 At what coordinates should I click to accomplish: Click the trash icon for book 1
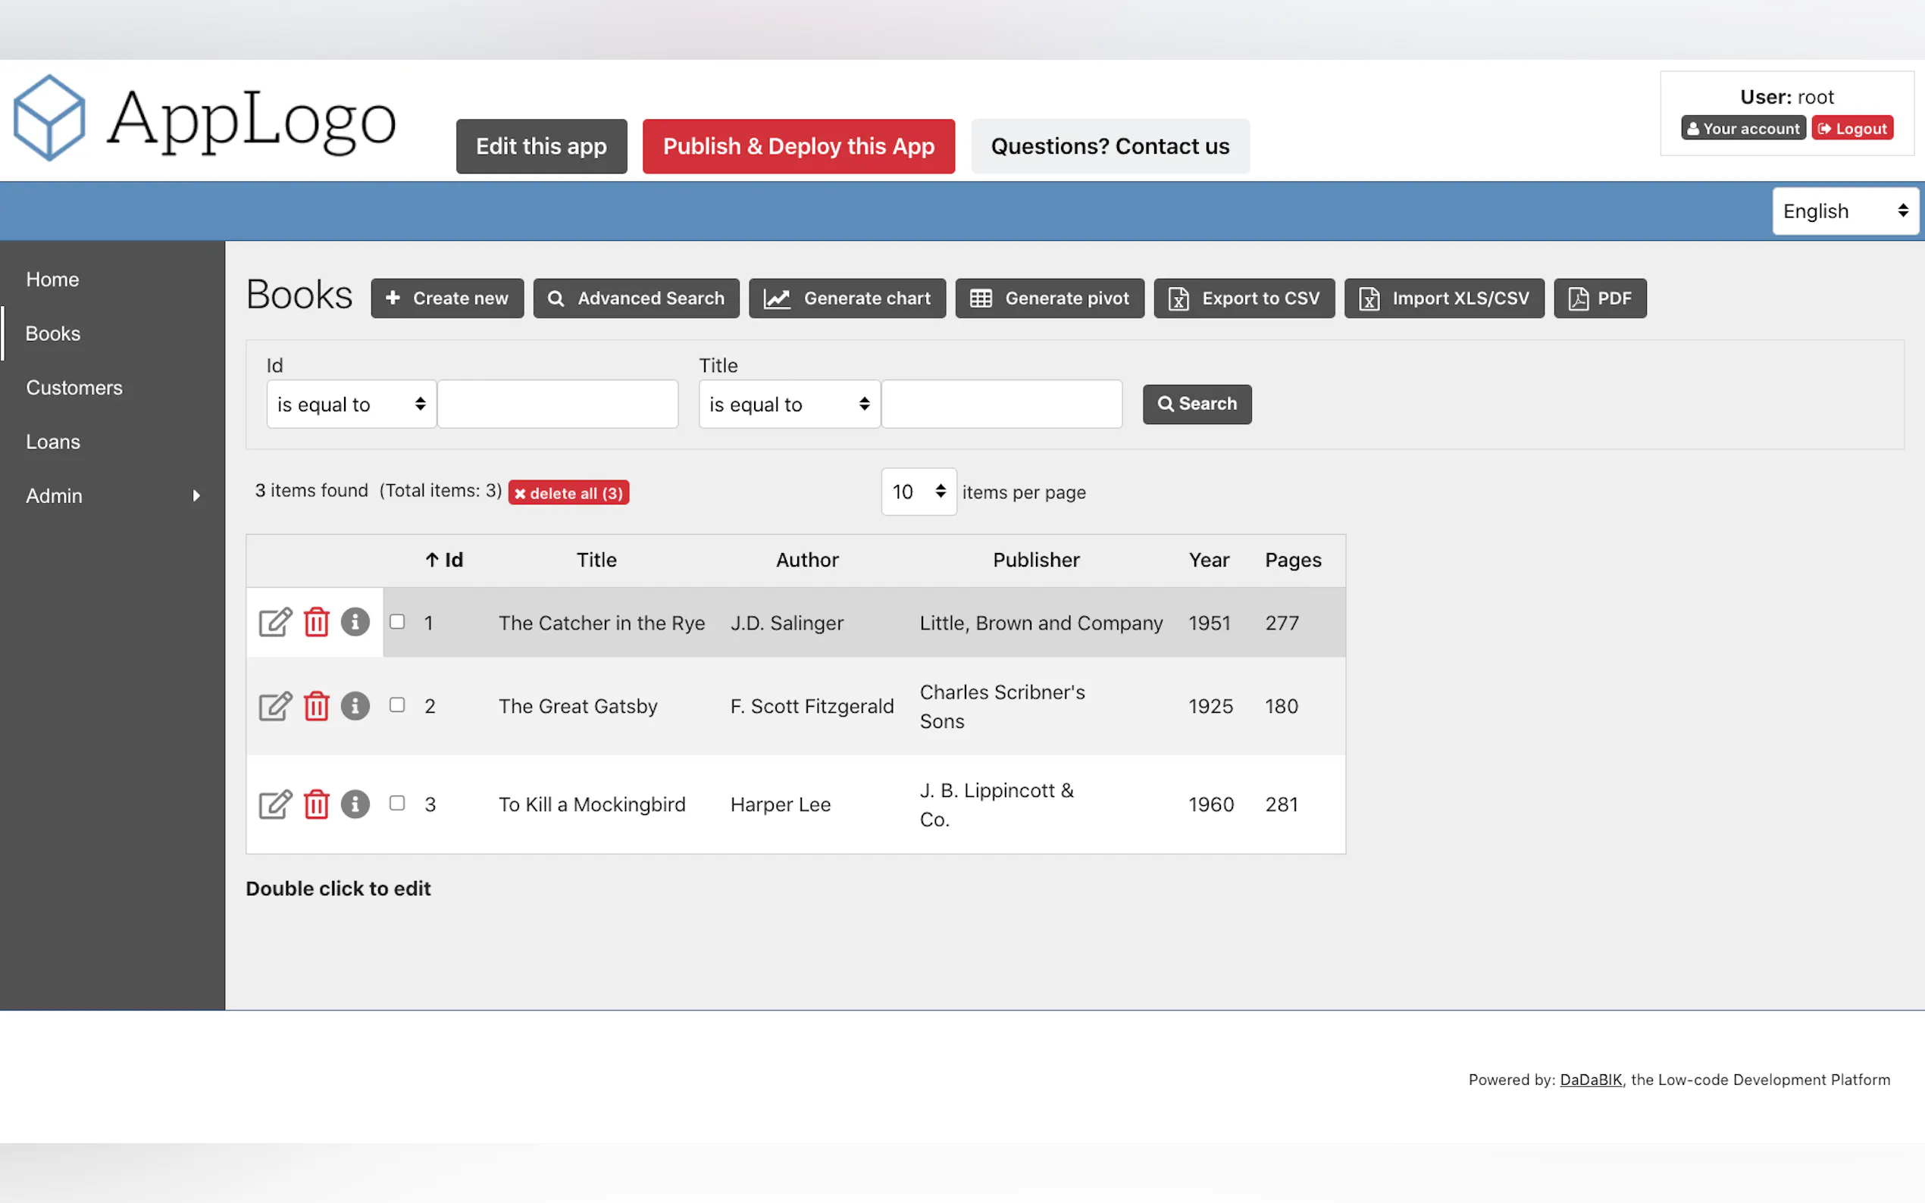pyautogui.click(x=316, y=622)
